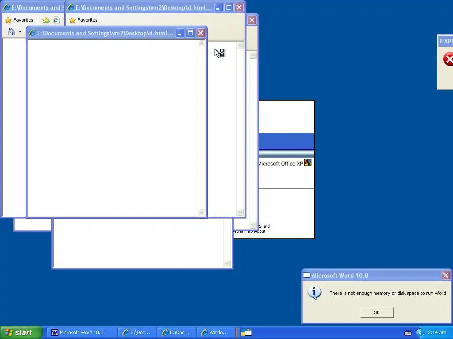Maximize the front d.html IE window
The height and width of the screenshot is (339, 453).
coord(190,33)
